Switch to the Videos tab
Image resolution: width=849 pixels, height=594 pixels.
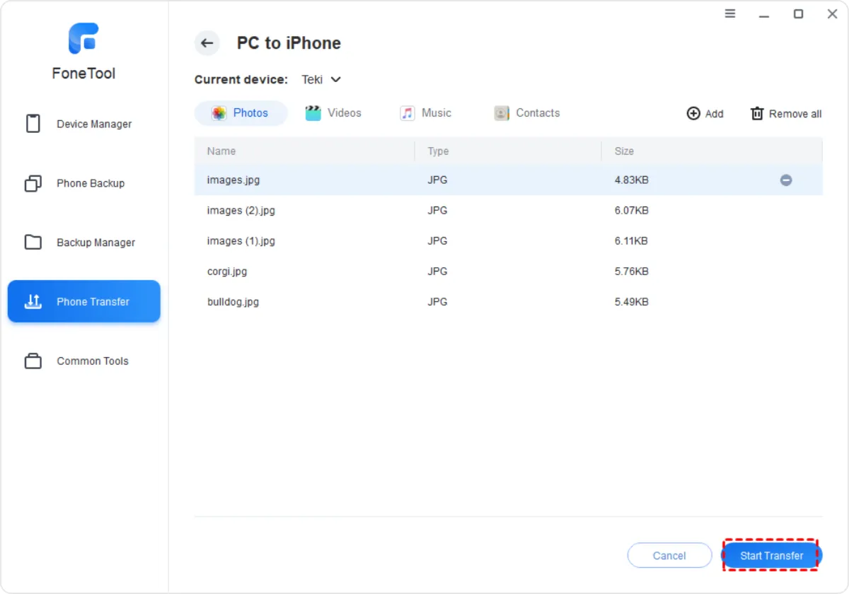[x=333, y=113]
